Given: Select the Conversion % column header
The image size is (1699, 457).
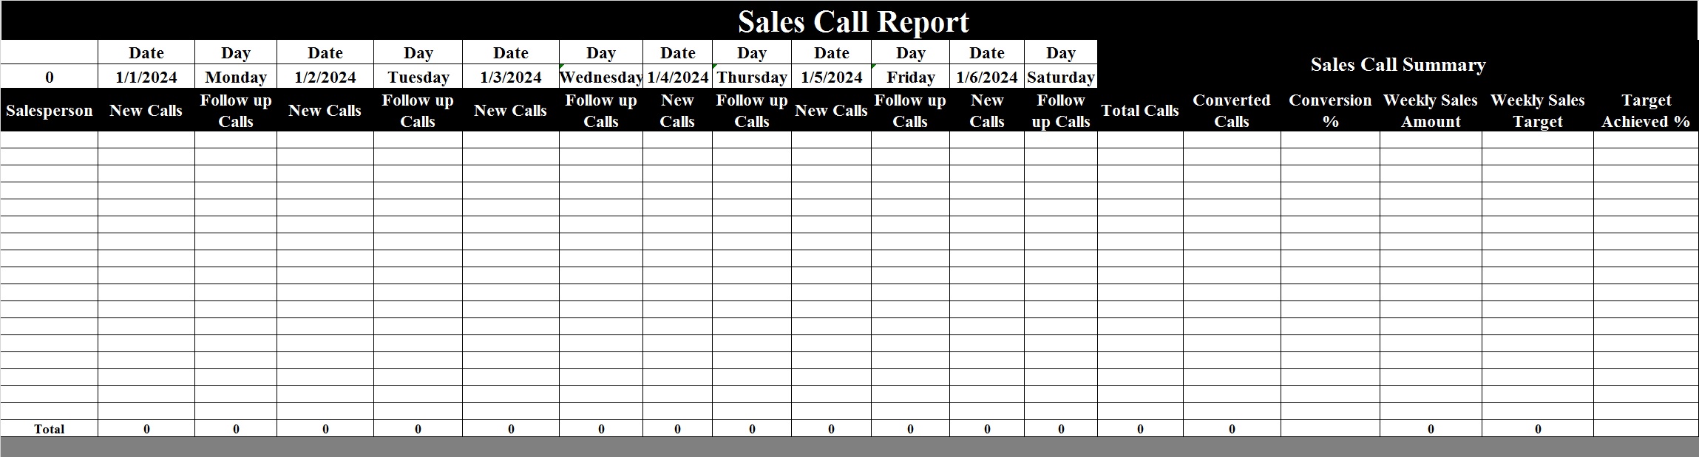Looking at the screenshot, I should [x=1330, y=111].
